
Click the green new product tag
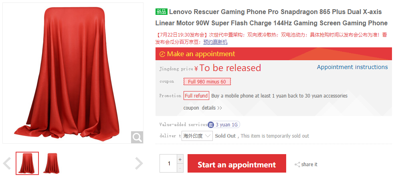point(162,12)
